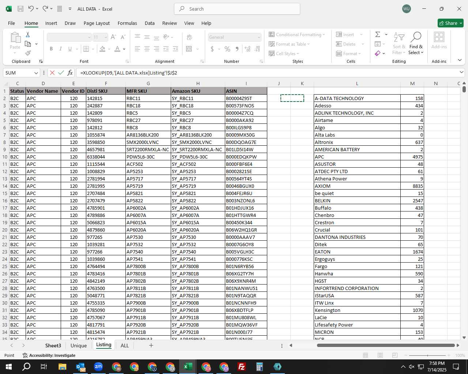Open Copy options dropdown arrow
Image resolution: width=468 pixels, height=374 pixels.
(x=36, y=44)
